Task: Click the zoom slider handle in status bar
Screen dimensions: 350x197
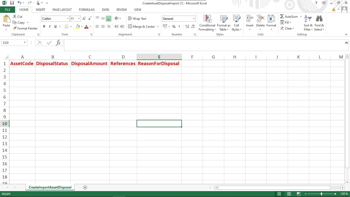Action: (x=321, y=194)
